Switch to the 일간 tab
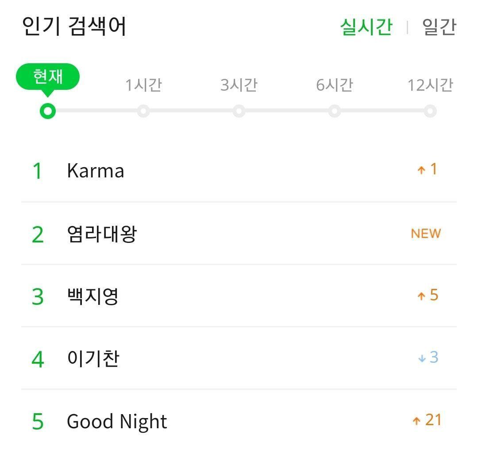This screenshot has height=461, width=478. [439, 27]
